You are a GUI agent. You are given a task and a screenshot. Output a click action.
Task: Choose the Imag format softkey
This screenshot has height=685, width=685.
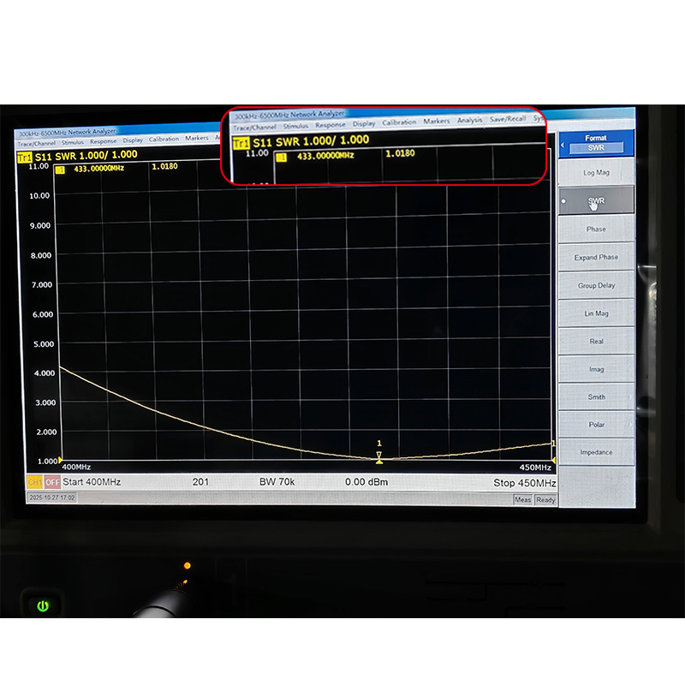click(596, 369)
